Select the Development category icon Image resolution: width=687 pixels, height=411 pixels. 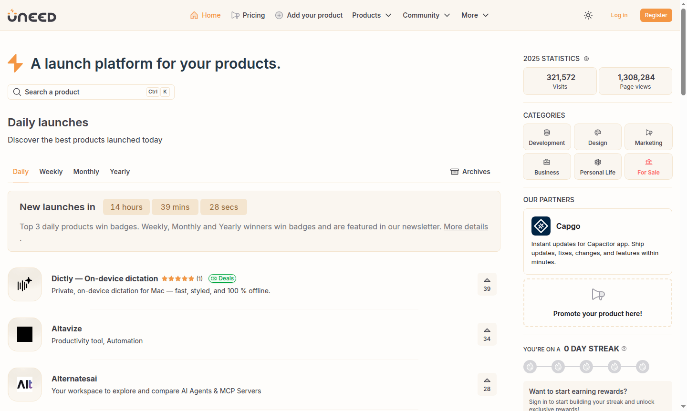pyautogui.click(x=547, y=133)
